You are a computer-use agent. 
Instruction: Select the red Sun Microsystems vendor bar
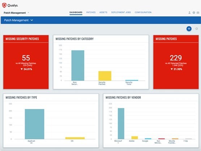[162, 139]
